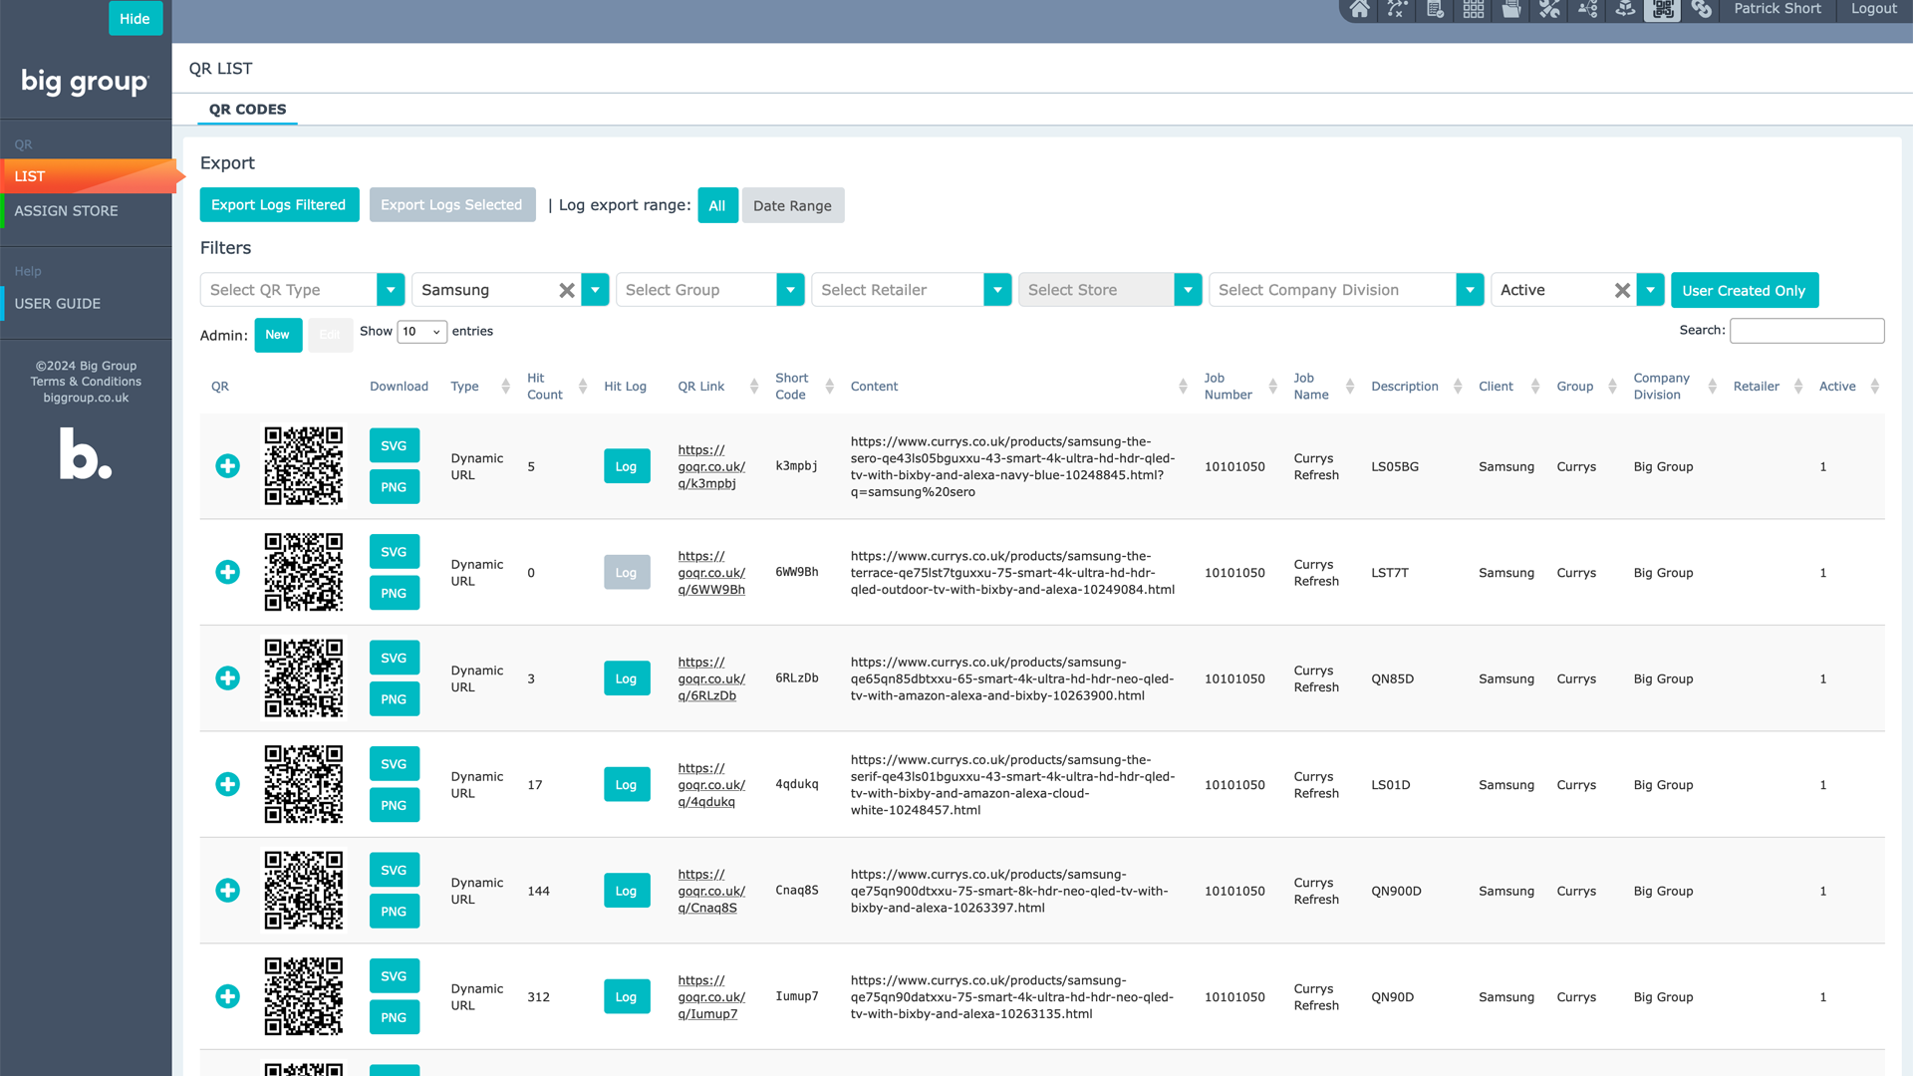Expand row details for k3mpbj QR code
This screenshot has height=1076, width=1913.
tap(227, 466)
